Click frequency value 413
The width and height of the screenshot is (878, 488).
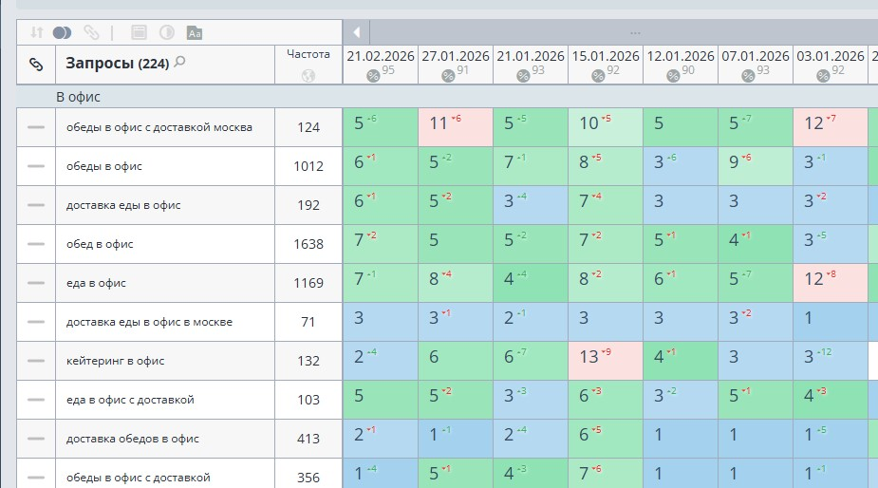click(308, 439)
